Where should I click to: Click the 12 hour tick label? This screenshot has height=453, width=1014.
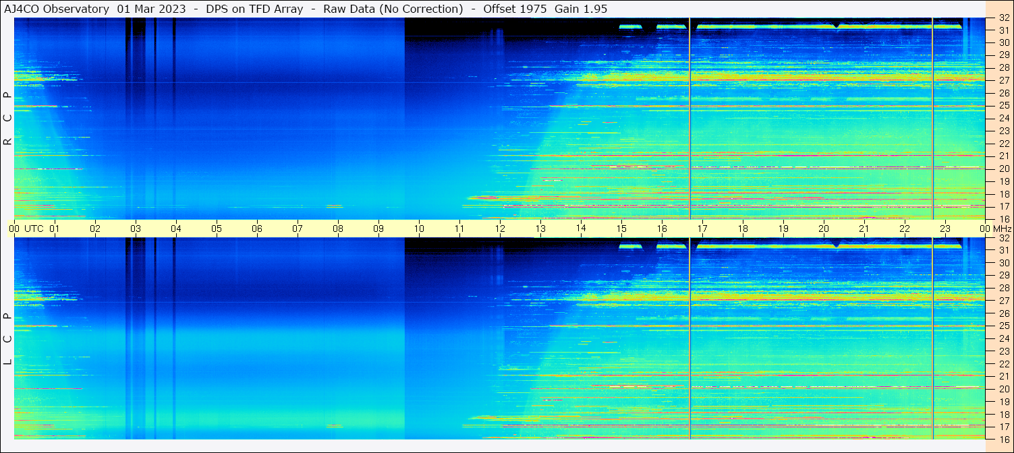(500, 229)
